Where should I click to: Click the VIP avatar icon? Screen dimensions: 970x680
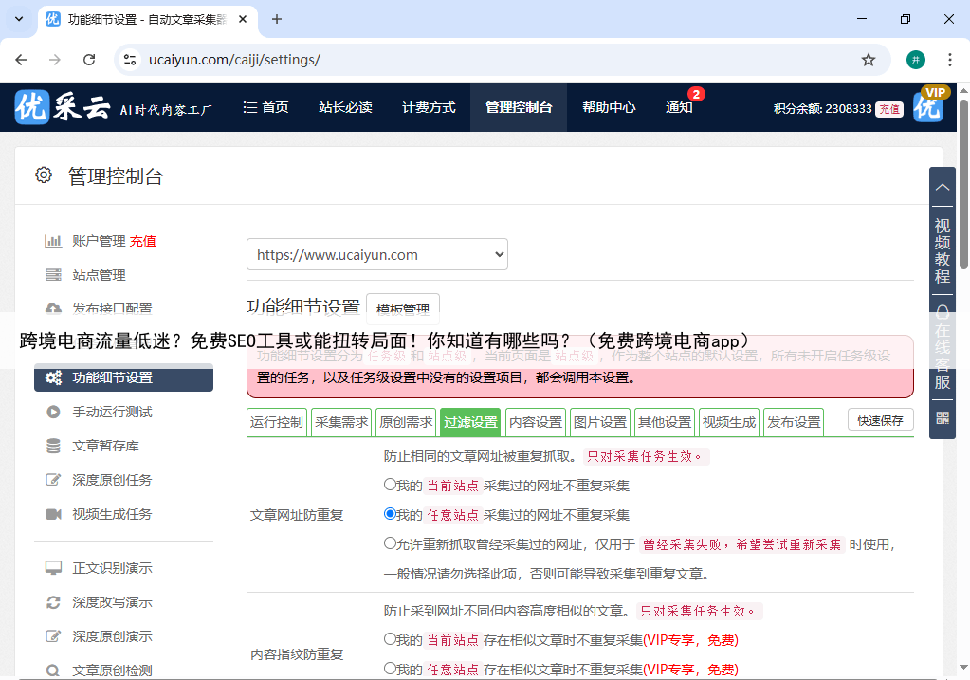[929, 106]
